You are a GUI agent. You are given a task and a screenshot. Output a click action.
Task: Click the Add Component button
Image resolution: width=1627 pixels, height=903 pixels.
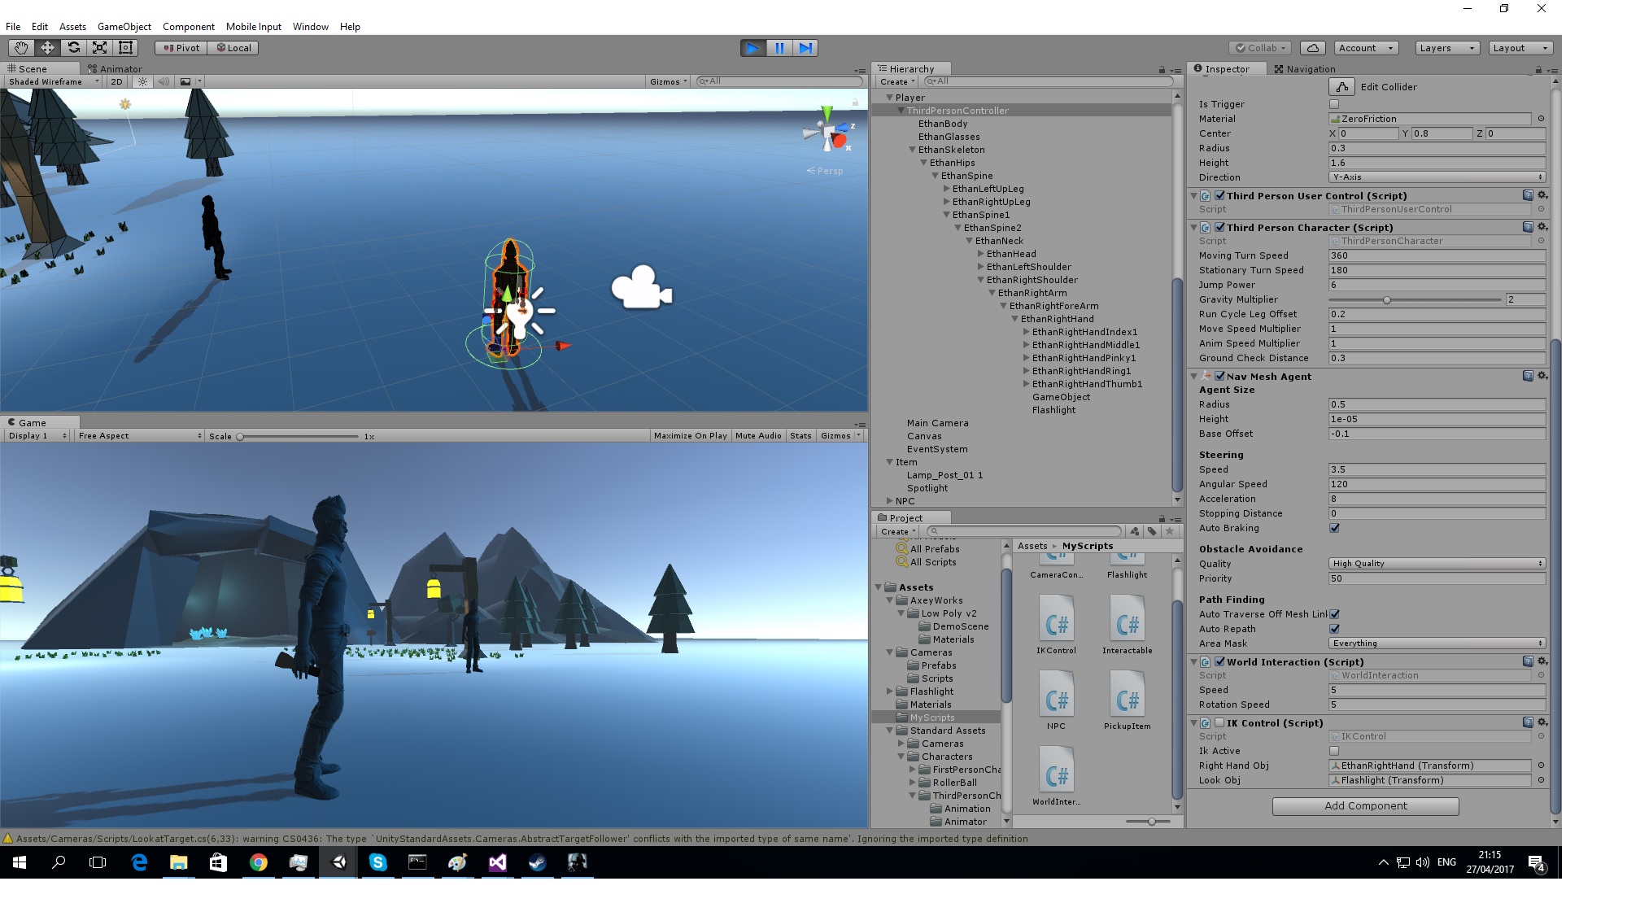pyautogui.click(x=1365, y=805)
